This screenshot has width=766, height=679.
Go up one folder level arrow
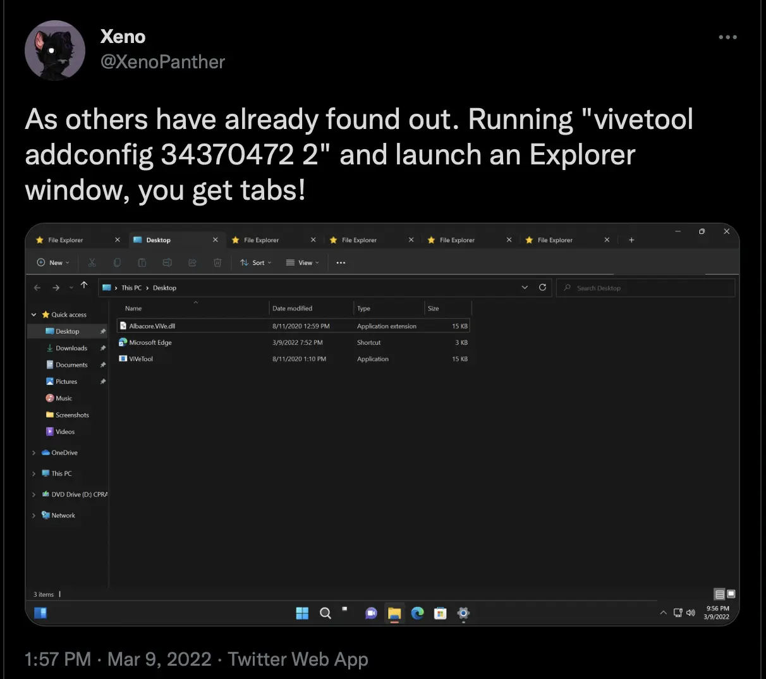click(x=84, y=286)
